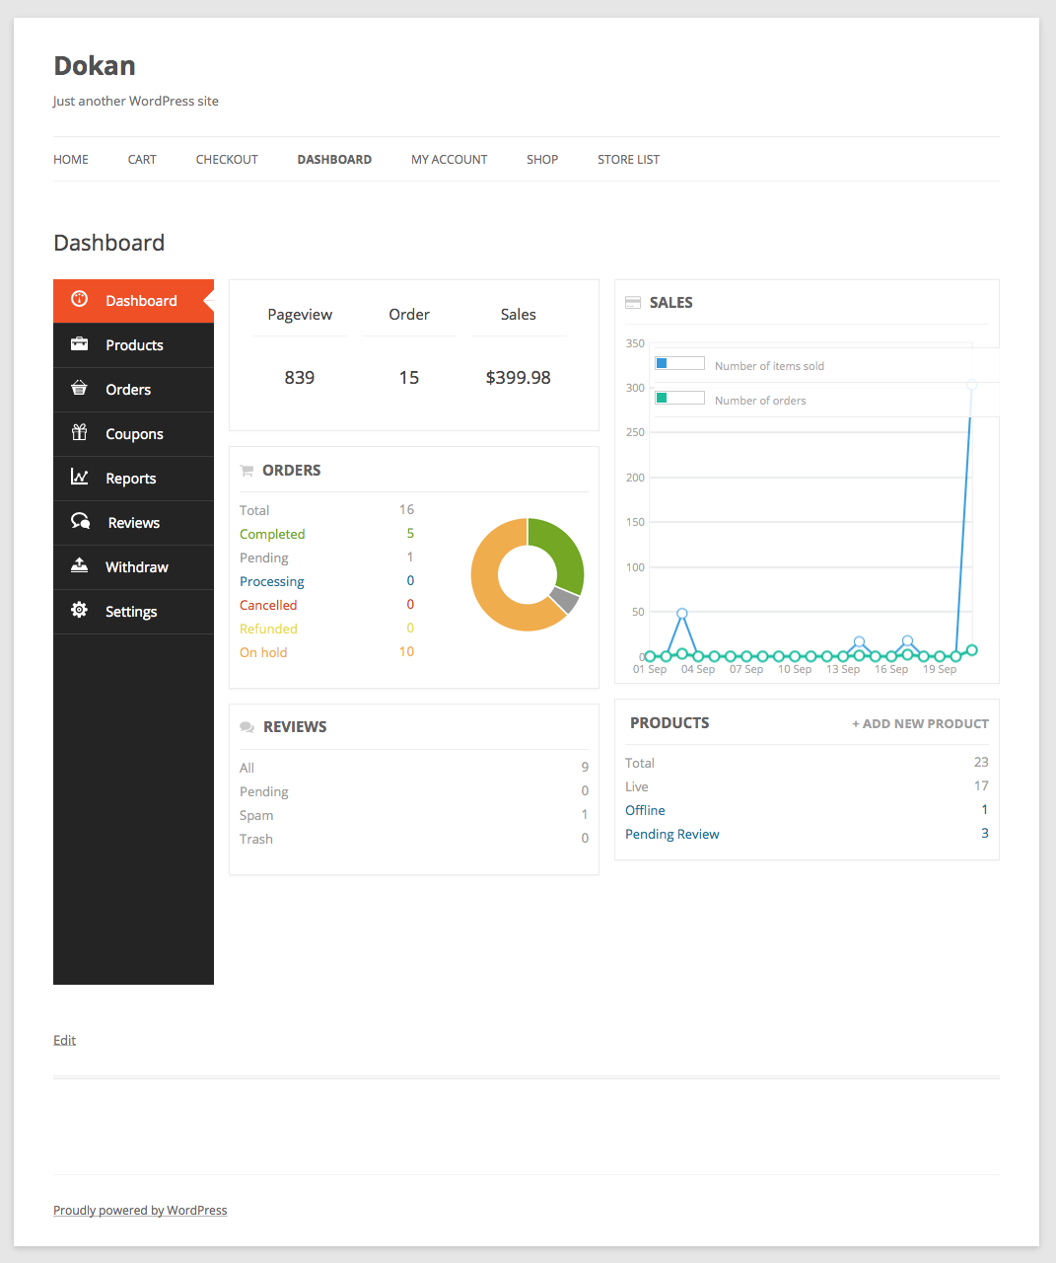Click the credit card icon beside SALES heading
1056x1263 pixels.
(633, 303)
